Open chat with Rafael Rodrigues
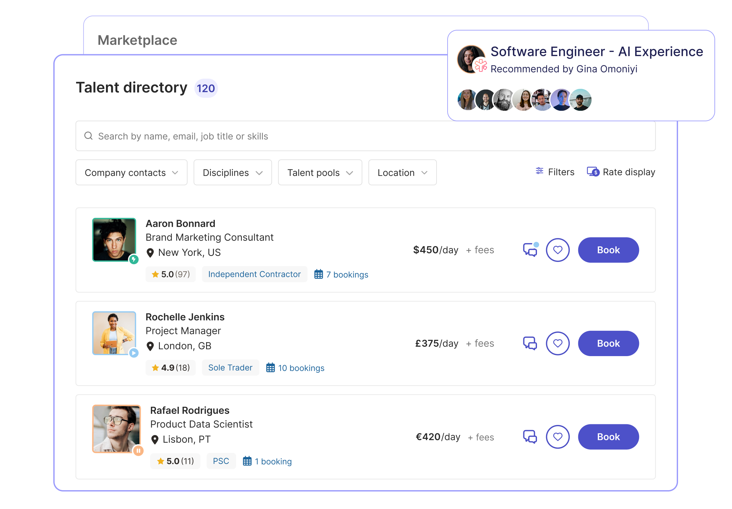This screenshot has width=732, height=509. click(530, 437)
